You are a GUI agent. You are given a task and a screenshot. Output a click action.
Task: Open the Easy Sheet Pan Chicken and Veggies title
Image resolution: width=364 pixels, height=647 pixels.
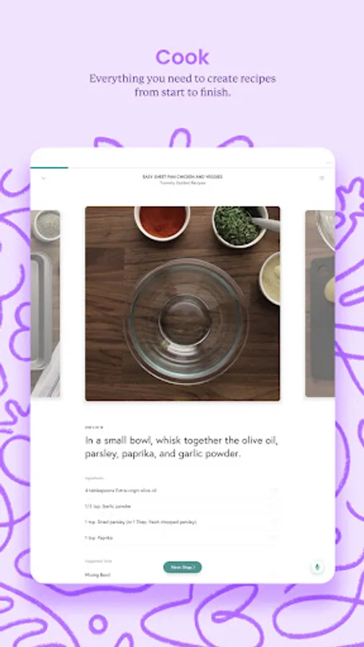183,177
